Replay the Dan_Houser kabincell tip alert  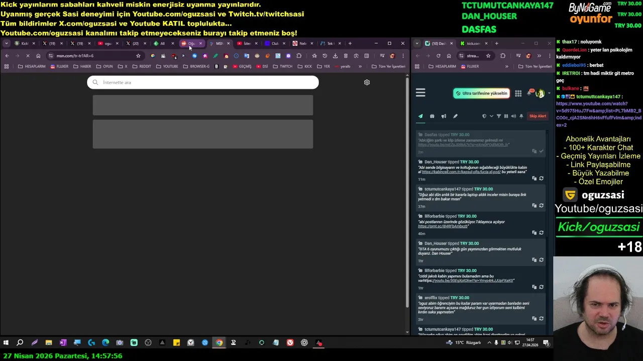coord(541,178)
